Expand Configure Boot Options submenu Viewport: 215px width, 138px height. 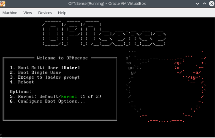pyautogui.click(x=48, y=101)
